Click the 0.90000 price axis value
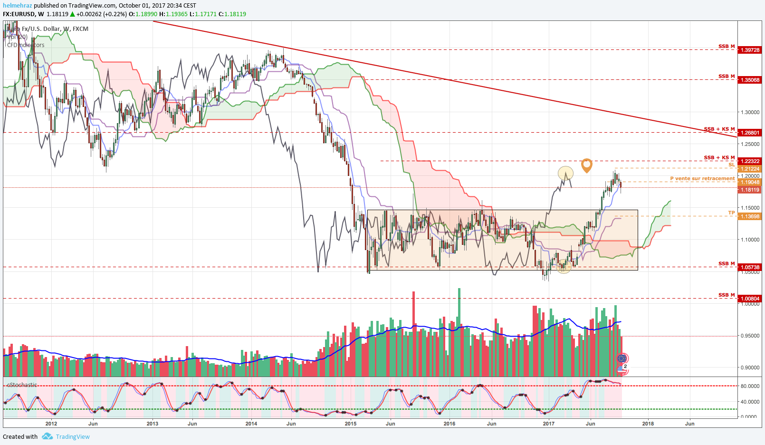The image size is (765, 445). tap(750, 368)
